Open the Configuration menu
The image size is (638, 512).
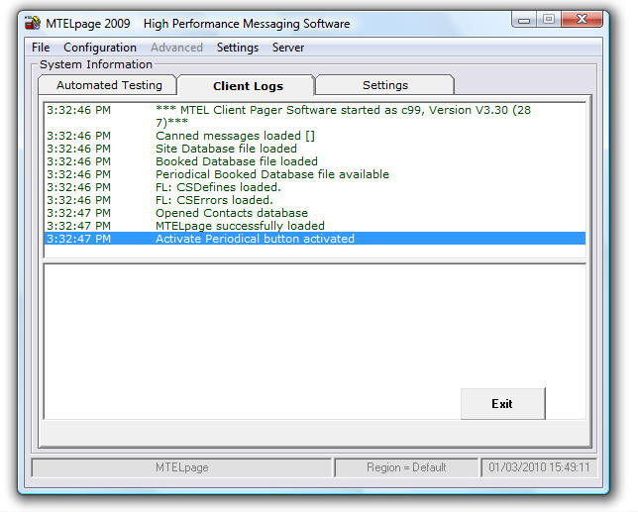point(100,48)
